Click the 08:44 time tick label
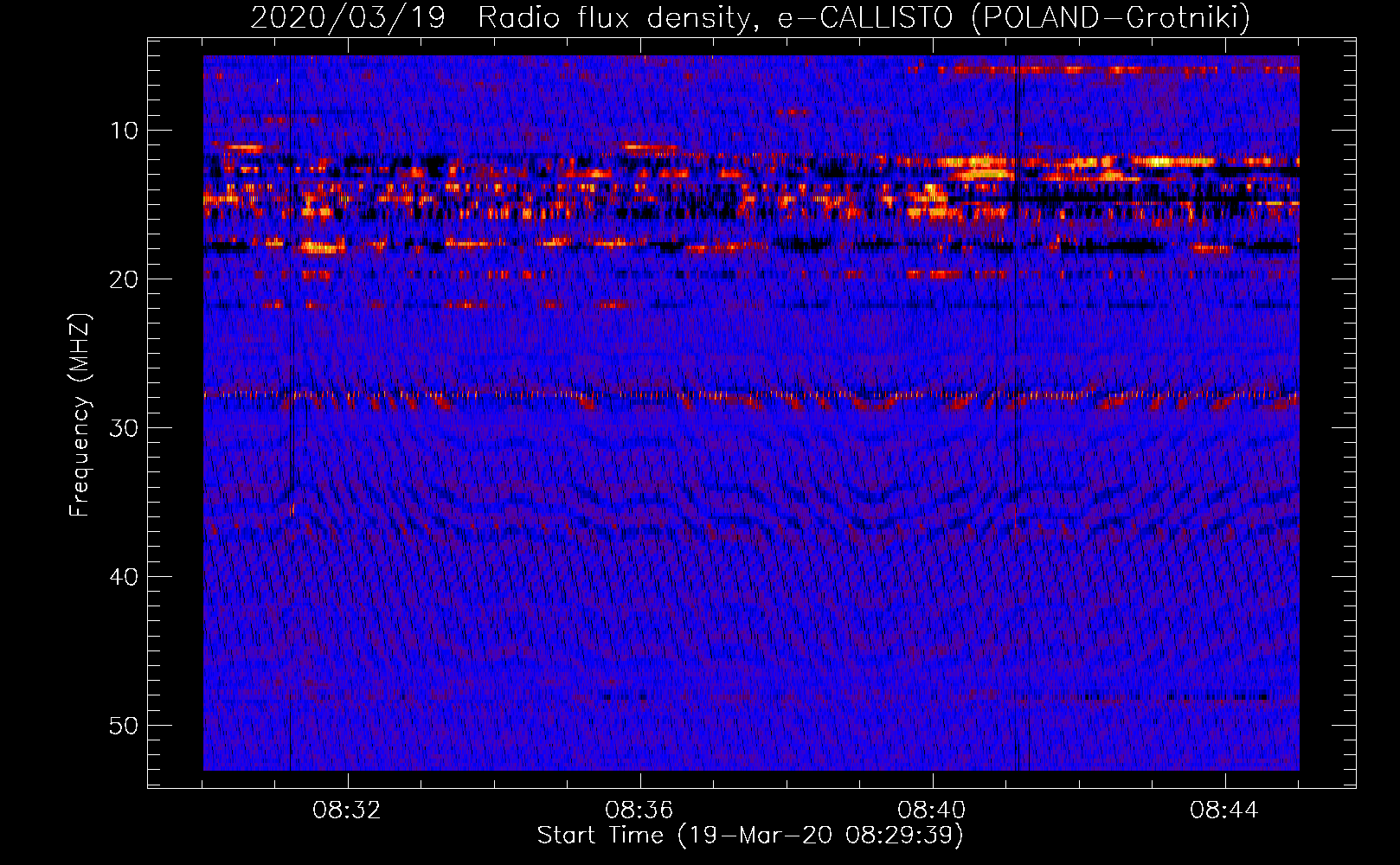This screenshot has height=865, width=1400. [x=1224, y=811]
